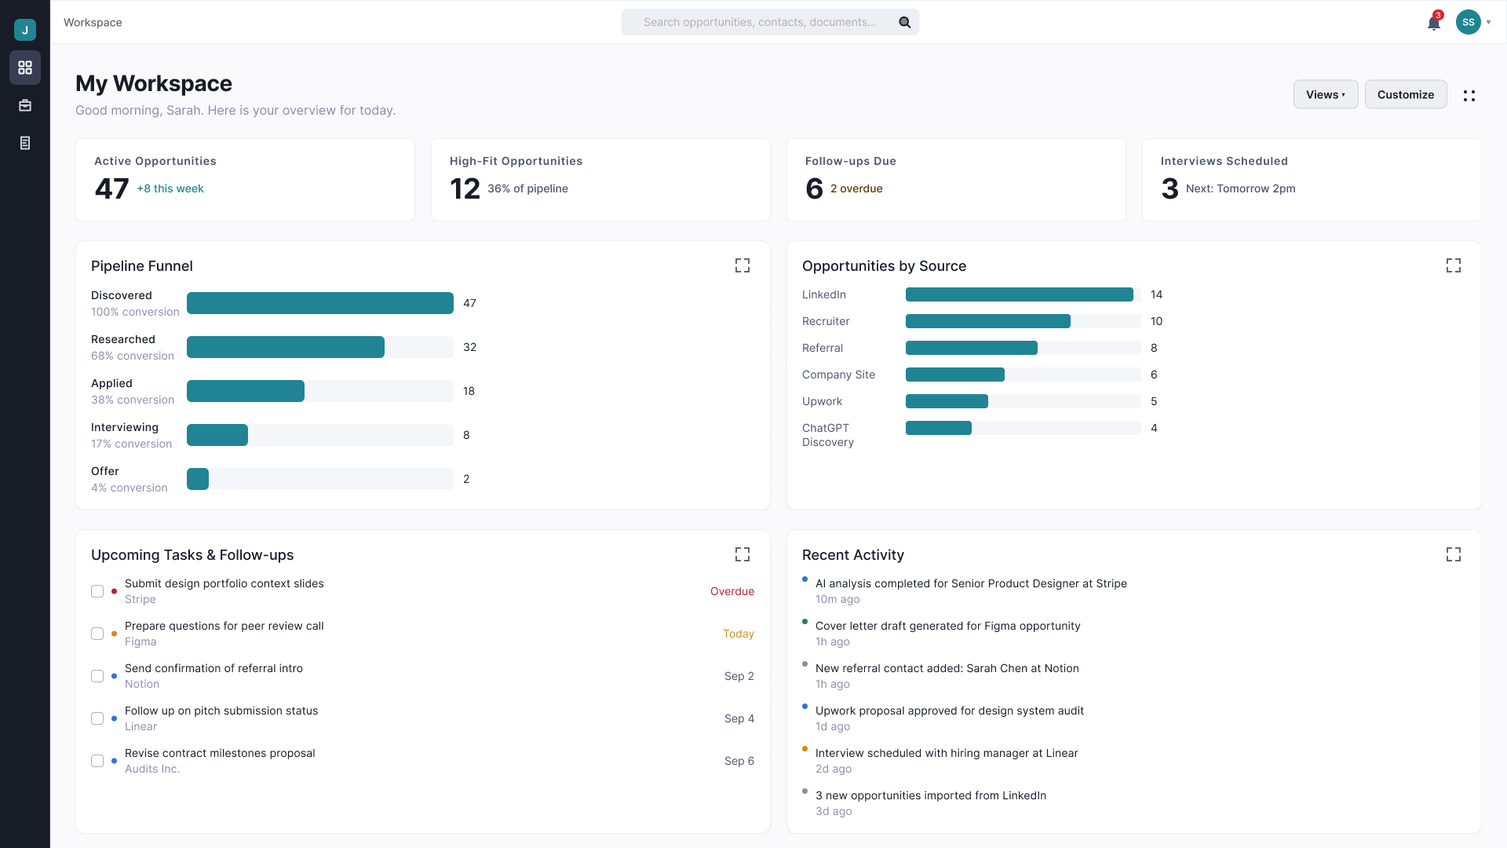Click 'Next: Tomorrow 2pm' text
Image resolution: width=1507 pixels, height=848 pixels.
tap(1241, 188)
